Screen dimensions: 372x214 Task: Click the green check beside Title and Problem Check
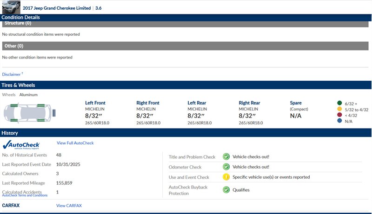tap(226, 157)
